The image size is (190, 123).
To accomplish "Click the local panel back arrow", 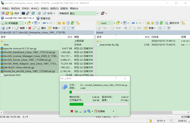I will pyautogui.click(x=44, y=23).
